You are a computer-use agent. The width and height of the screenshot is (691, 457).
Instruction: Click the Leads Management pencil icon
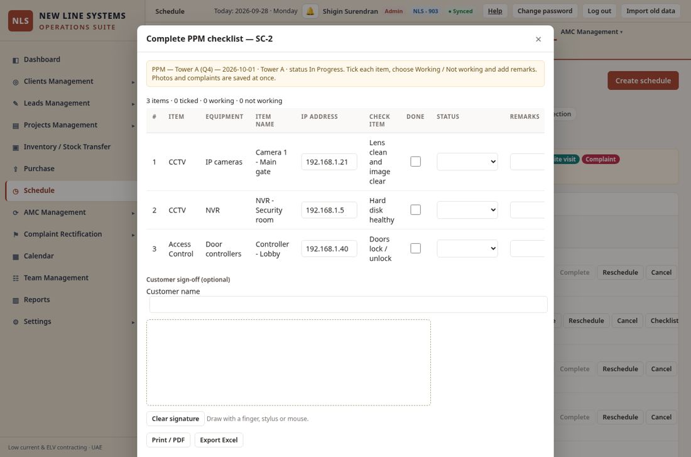(16, 103)
